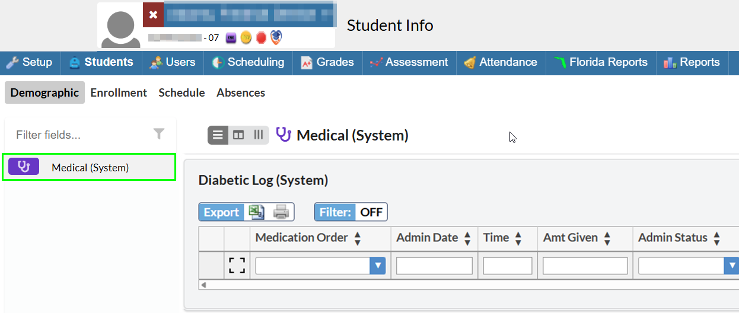Viewport: 739px width, 313px height.
Task: Switch to the two-column layout icon
Action: pyautogui.click(x=238, y=135)
